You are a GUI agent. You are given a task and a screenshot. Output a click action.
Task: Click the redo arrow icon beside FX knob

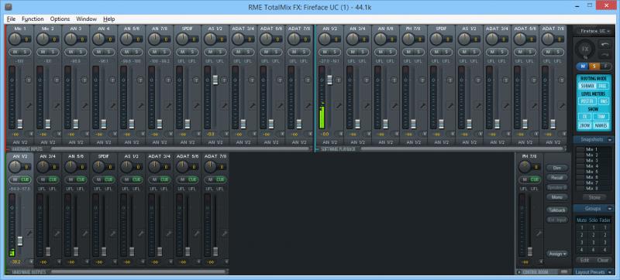click(x=605, y=55)
